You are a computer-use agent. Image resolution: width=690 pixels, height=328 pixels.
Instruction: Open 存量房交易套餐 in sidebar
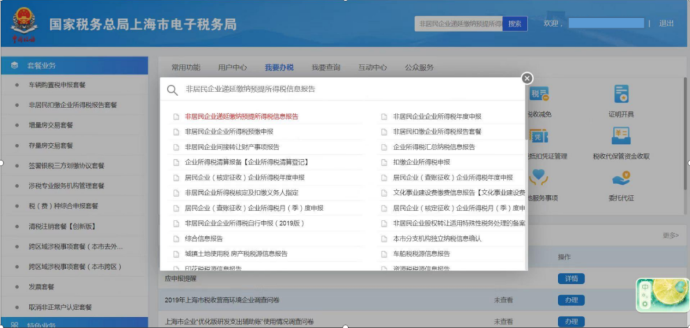coord(50,146)
